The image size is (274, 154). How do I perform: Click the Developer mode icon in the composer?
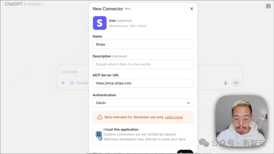[x=72, y=83]
